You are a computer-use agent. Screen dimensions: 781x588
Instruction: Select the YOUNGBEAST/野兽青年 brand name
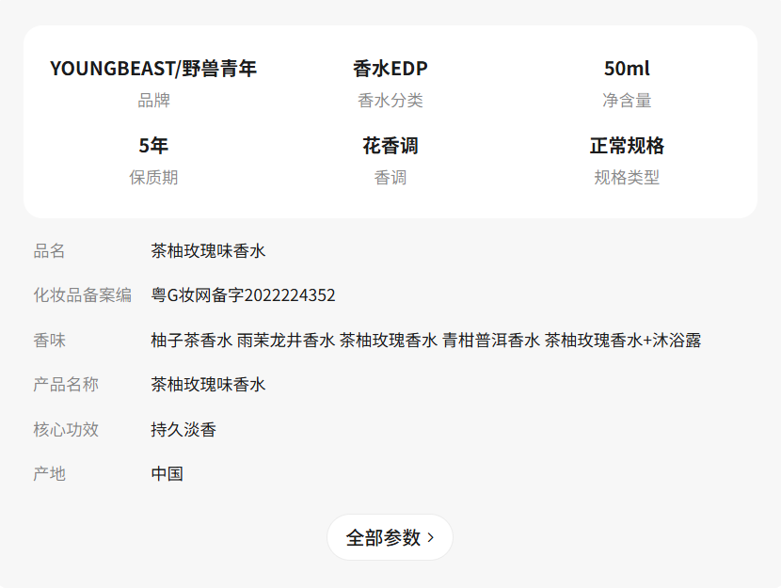[153, 69]
